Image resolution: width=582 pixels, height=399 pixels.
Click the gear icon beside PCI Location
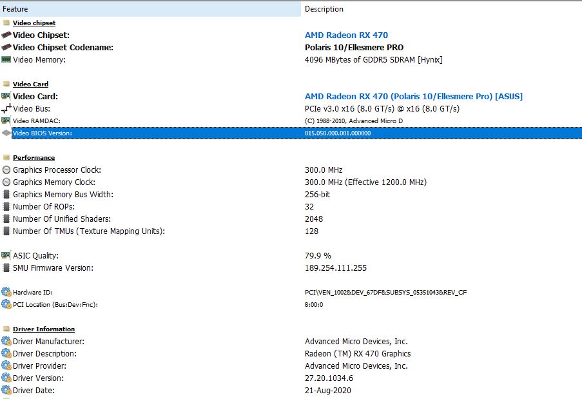coord(6,304)
